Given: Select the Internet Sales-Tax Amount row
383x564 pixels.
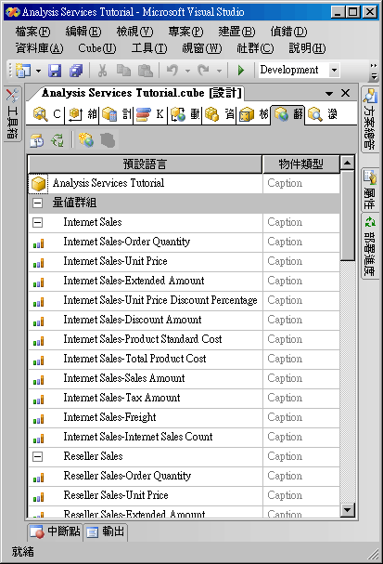Looking at the screenshot, I should 184,399.
